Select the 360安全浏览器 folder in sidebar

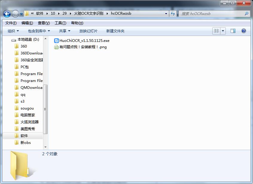point(32,60)
